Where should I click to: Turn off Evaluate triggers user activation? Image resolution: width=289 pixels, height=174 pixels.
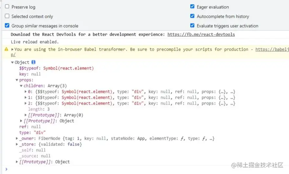coord(192,25)
